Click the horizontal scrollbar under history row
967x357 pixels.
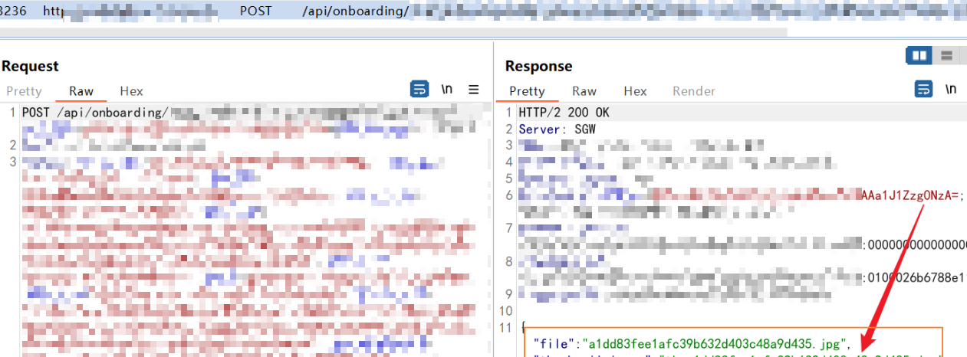(x=383, y=32)
